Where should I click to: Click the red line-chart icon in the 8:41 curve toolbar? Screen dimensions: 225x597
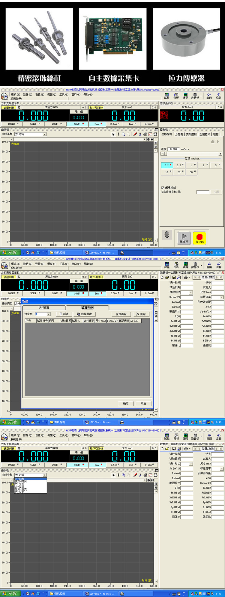click(x=150, y=475)
